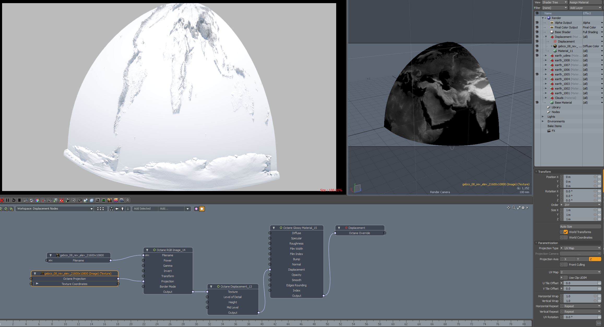Viewport: 604px width, 327px height.
Task: Click the left arrow navigation icon in node toolbar
Action: [x=117, y=209]
